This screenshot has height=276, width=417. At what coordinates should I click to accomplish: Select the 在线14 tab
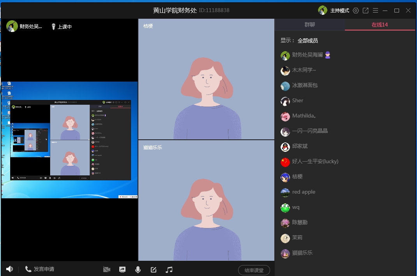[x=380, y=25]
